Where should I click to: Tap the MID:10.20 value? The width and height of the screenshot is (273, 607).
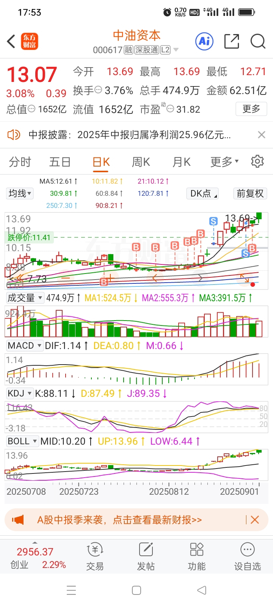point(66,441)
